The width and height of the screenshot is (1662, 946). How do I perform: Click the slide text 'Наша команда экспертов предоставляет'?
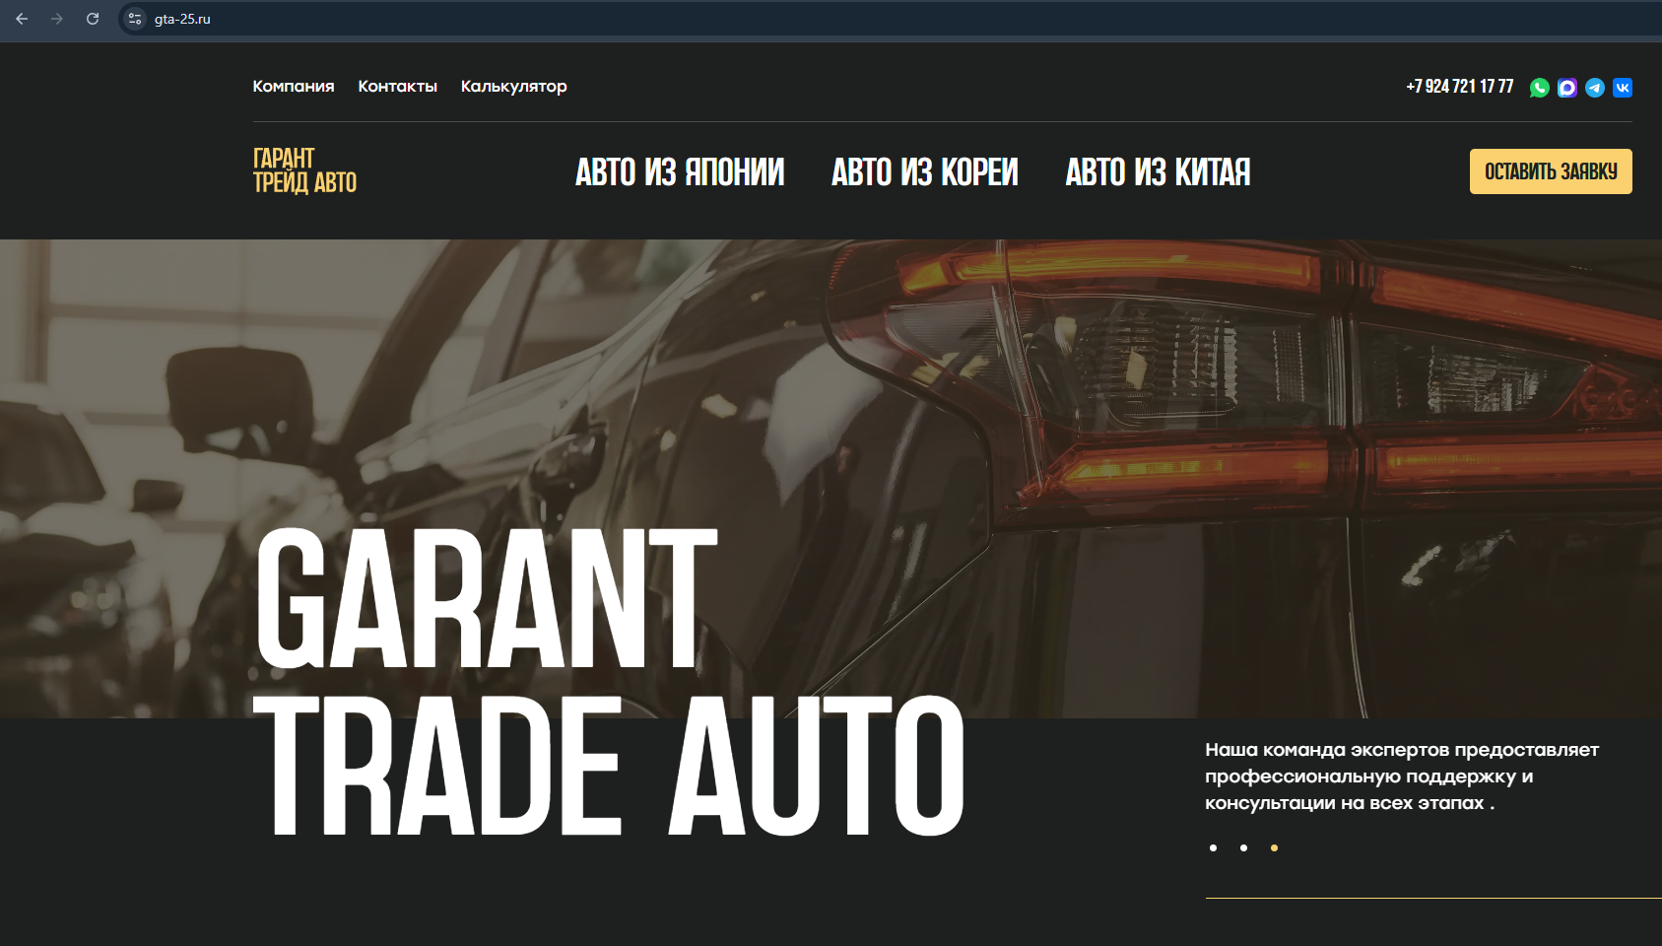pos(1402,750)
